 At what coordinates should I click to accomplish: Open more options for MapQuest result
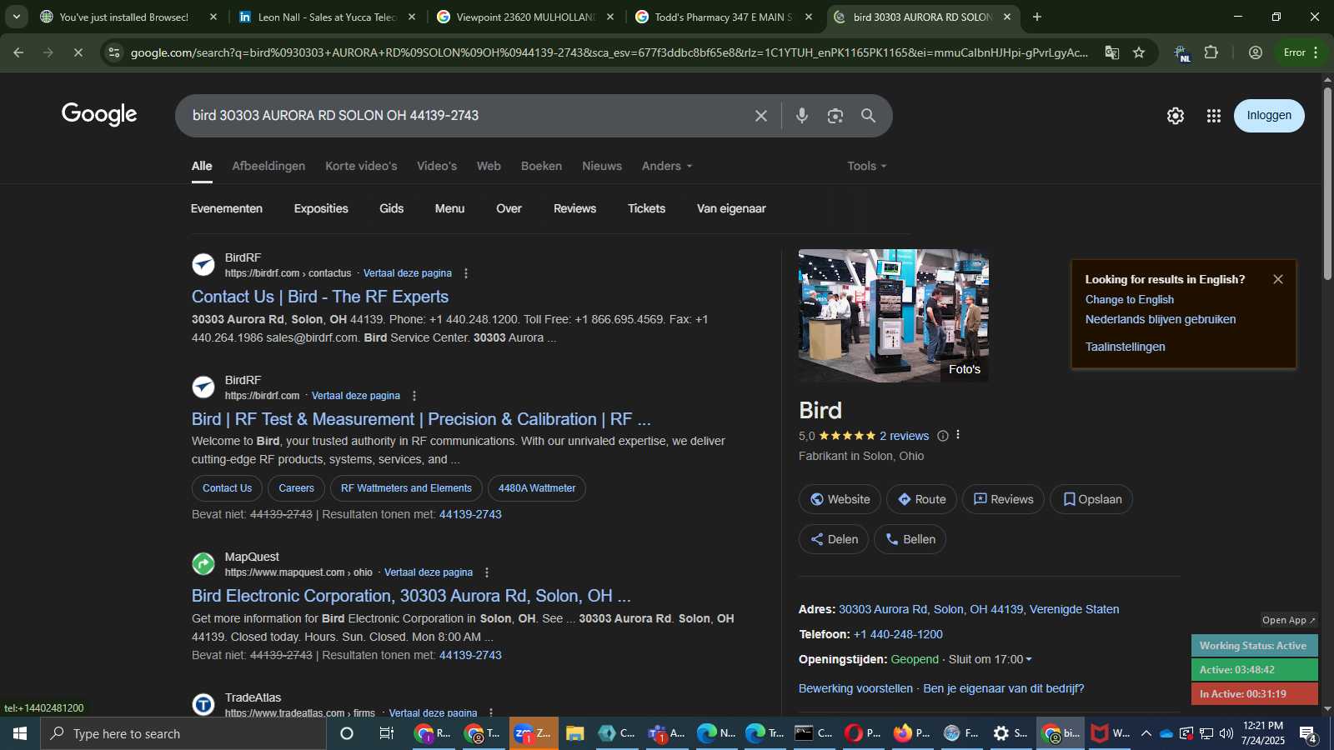[x=487, y=572]
